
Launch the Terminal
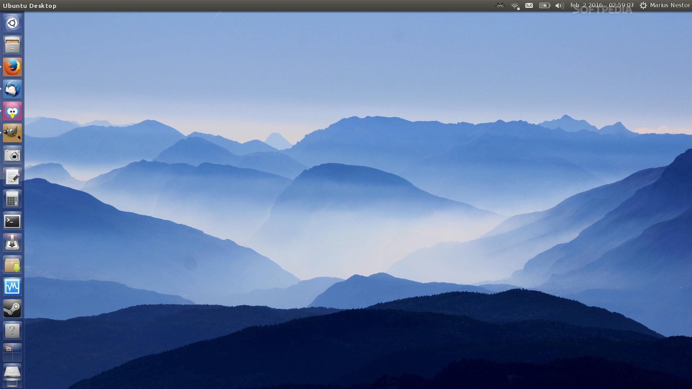12,221
